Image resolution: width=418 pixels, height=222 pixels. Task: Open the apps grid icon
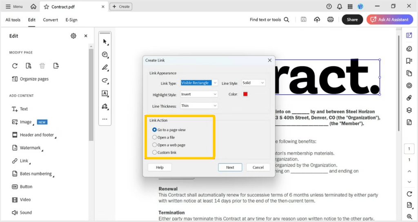tap(350, 7)
